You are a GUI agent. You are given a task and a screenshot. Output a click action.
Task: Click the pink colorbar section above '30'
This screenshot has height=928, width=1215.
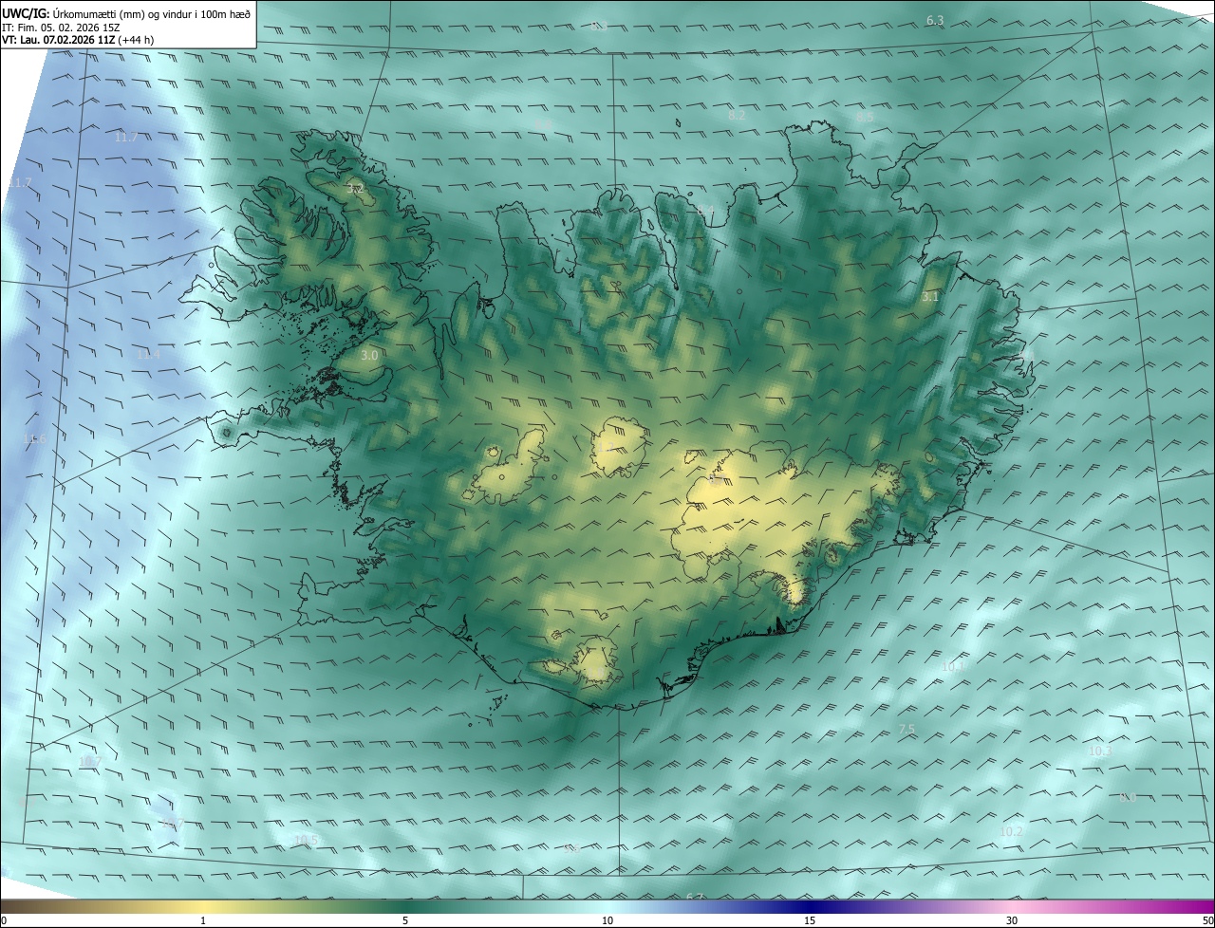pos(1012,906)
